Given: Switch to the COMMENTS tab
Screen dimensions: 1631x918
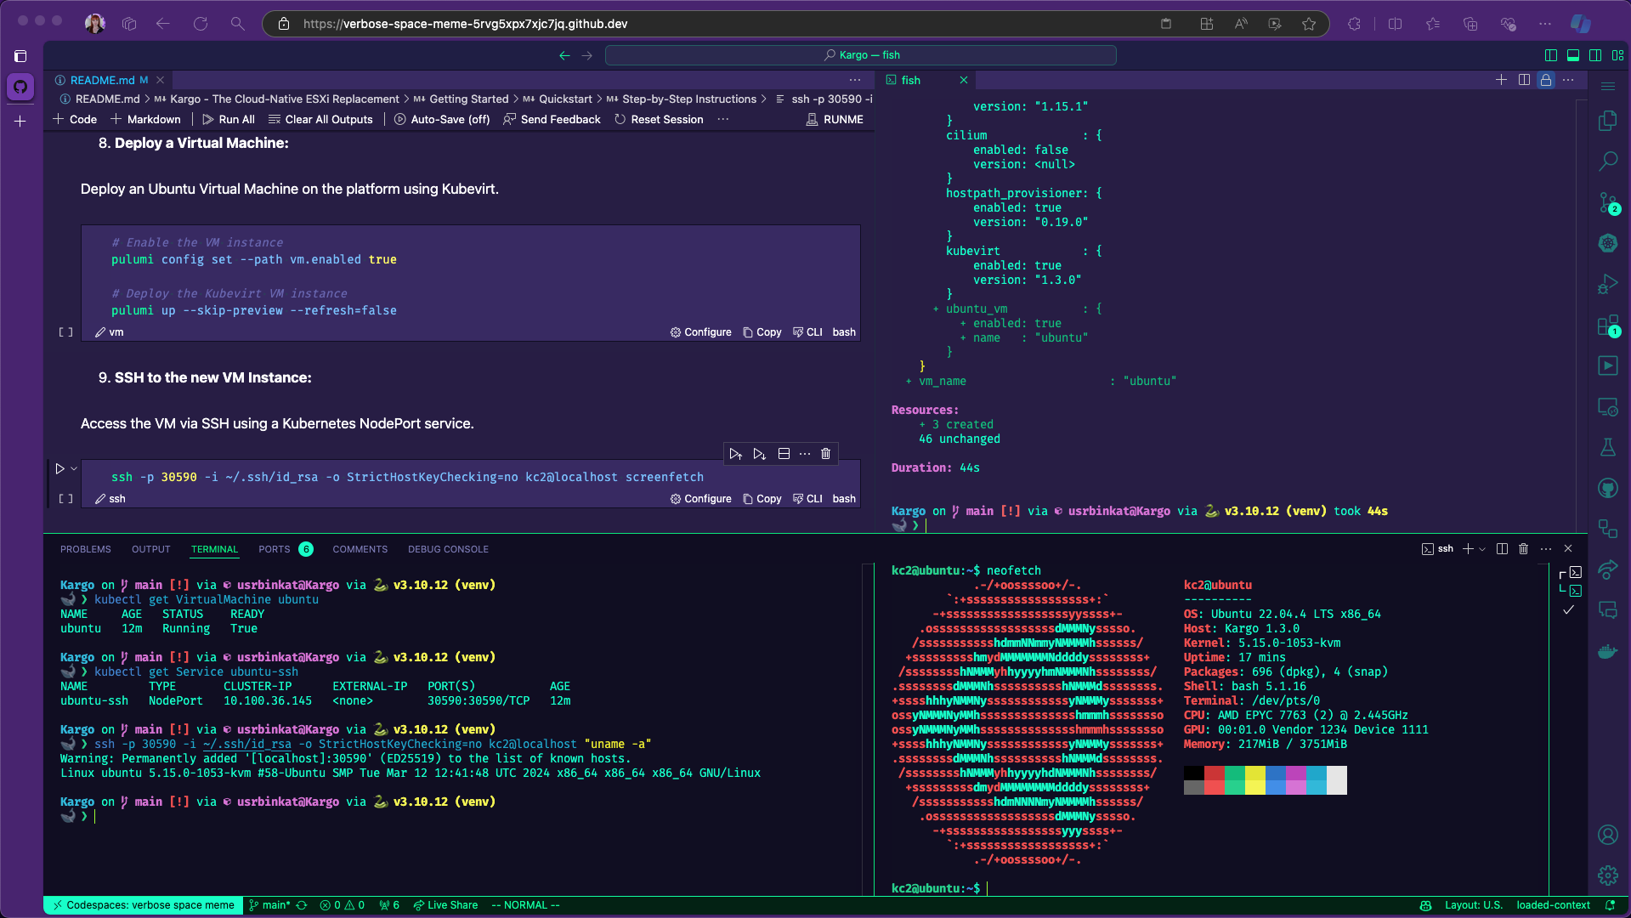Looking at the screenshot, I should tap(360, 549).
